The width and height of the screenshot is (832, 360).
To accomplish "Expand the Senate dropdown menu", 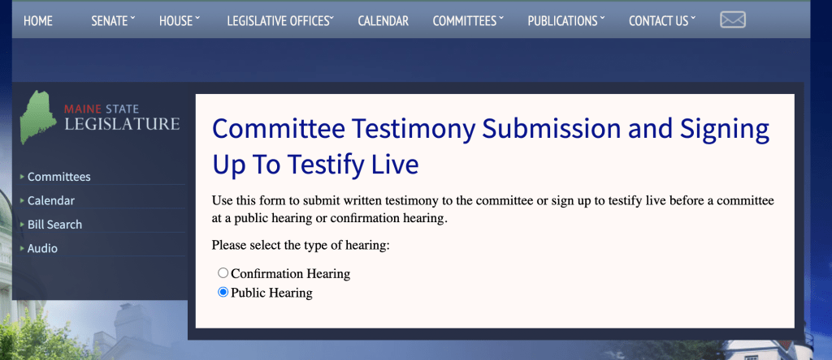I will (x=114, y=21).
